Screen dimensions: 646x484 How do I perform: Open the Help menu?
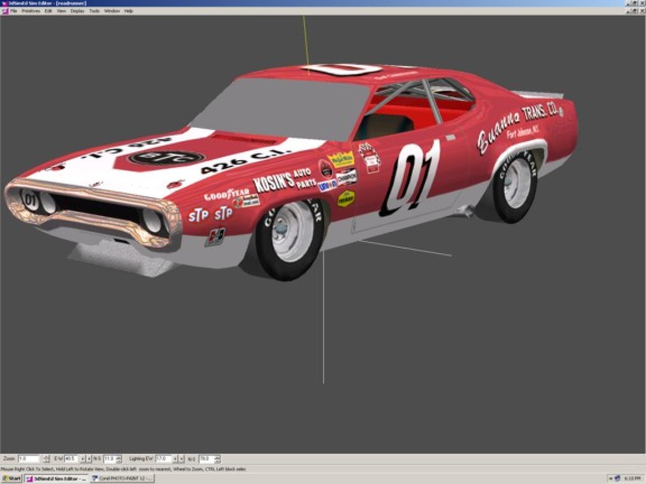pyautogui.click(x=129, y=11)
